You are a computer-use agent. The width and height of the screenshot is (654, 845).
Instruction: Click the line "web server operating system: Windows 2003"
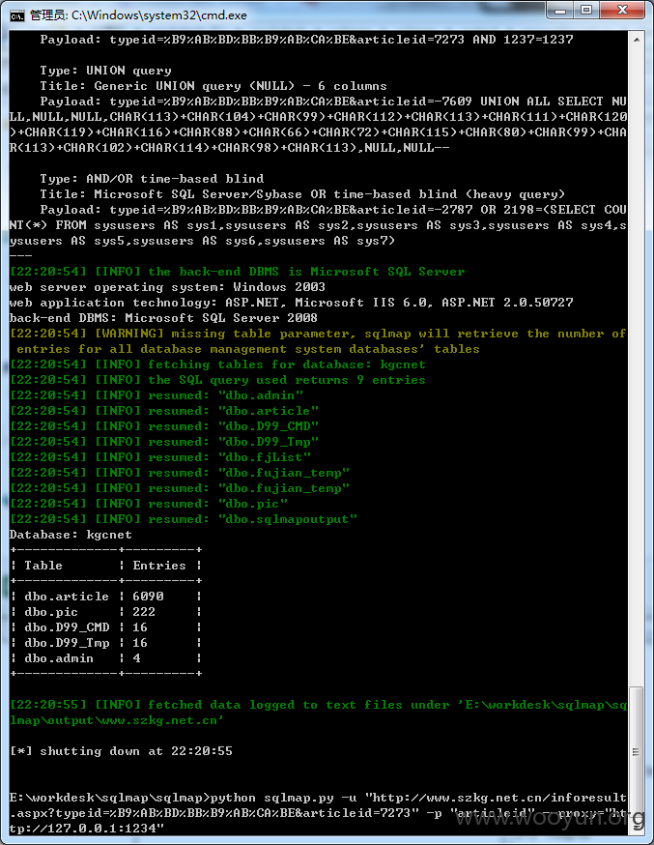[167, 287]
